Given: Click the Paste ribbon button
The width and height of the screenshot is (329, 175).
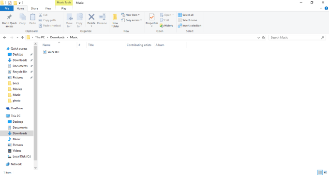Looking at the screenshot, I should tap(32, 19).
